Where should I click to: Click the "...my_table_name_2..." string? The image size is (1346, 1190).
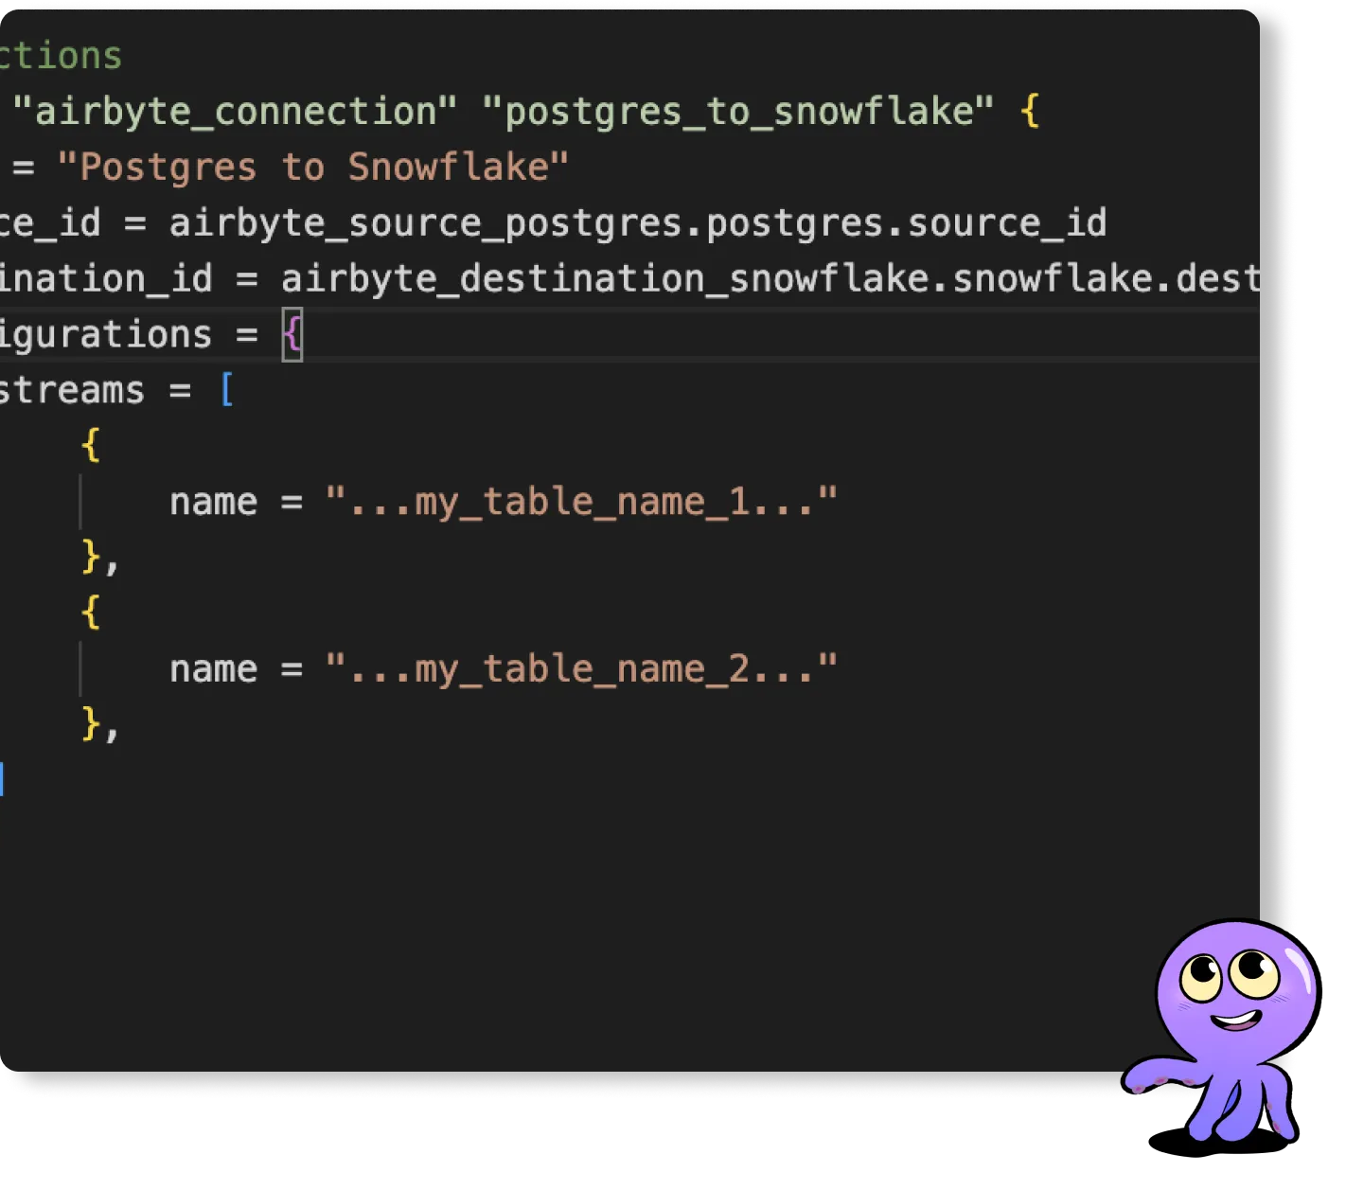pyautogui.click(x=582, y=669)
